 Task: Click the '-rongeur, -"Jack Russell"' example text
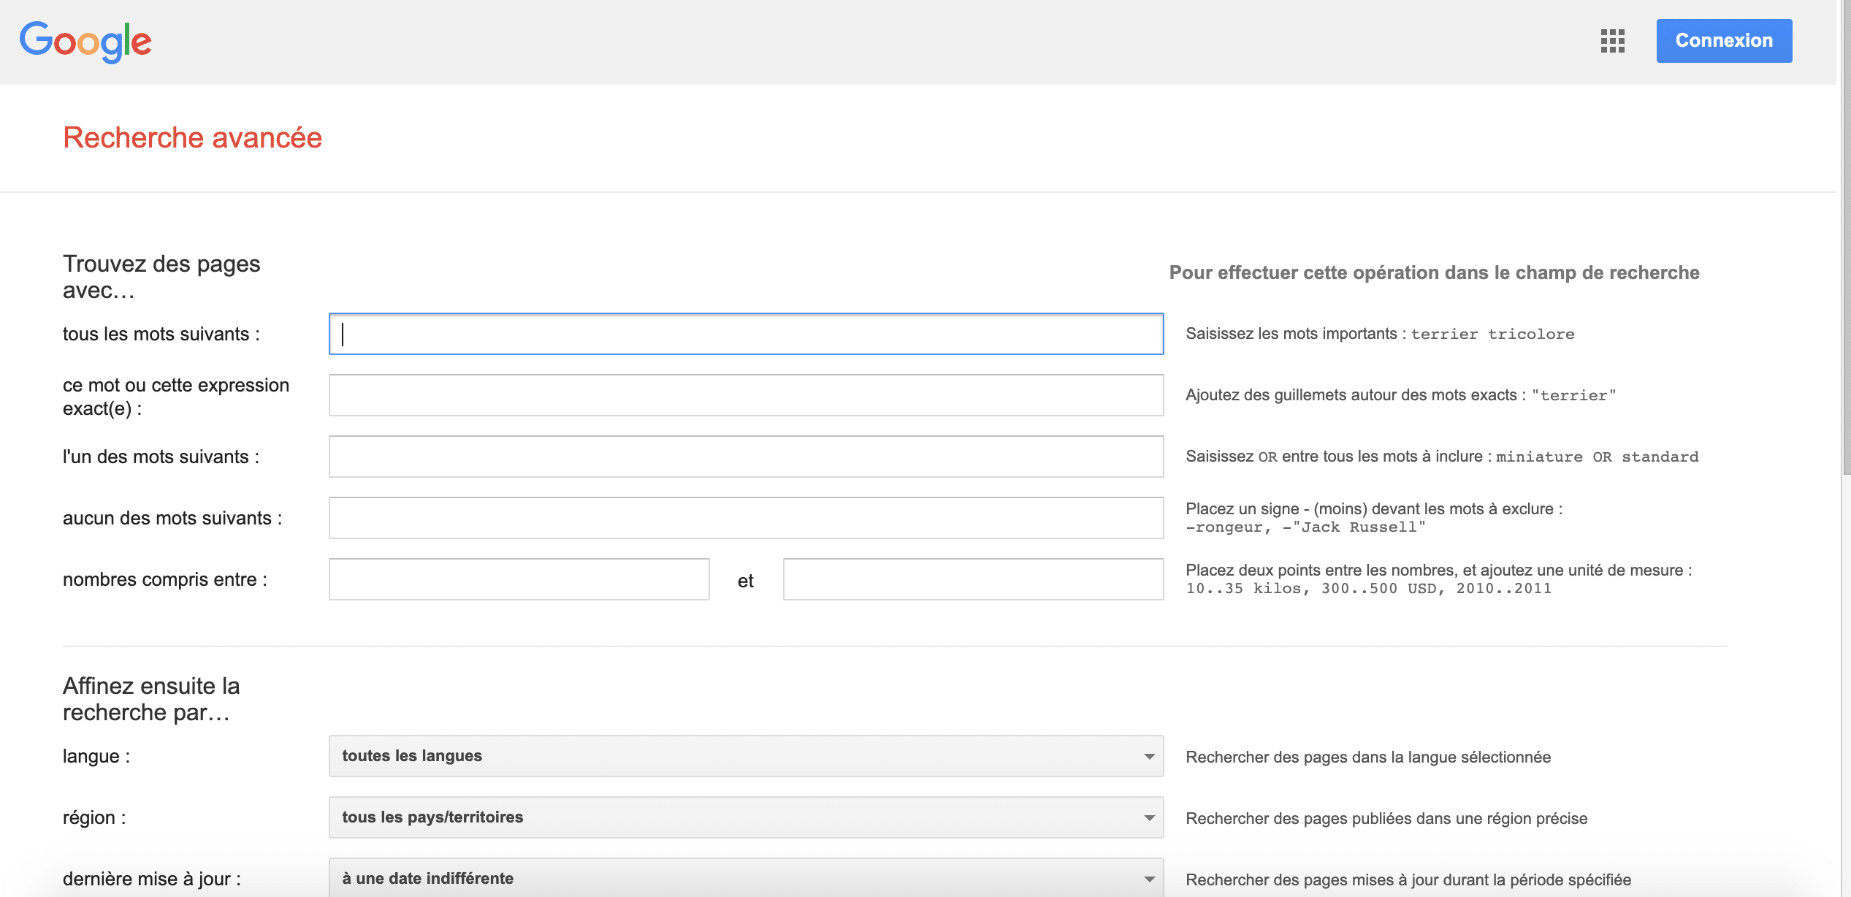pyautogui.click(x=1305, y=527)
